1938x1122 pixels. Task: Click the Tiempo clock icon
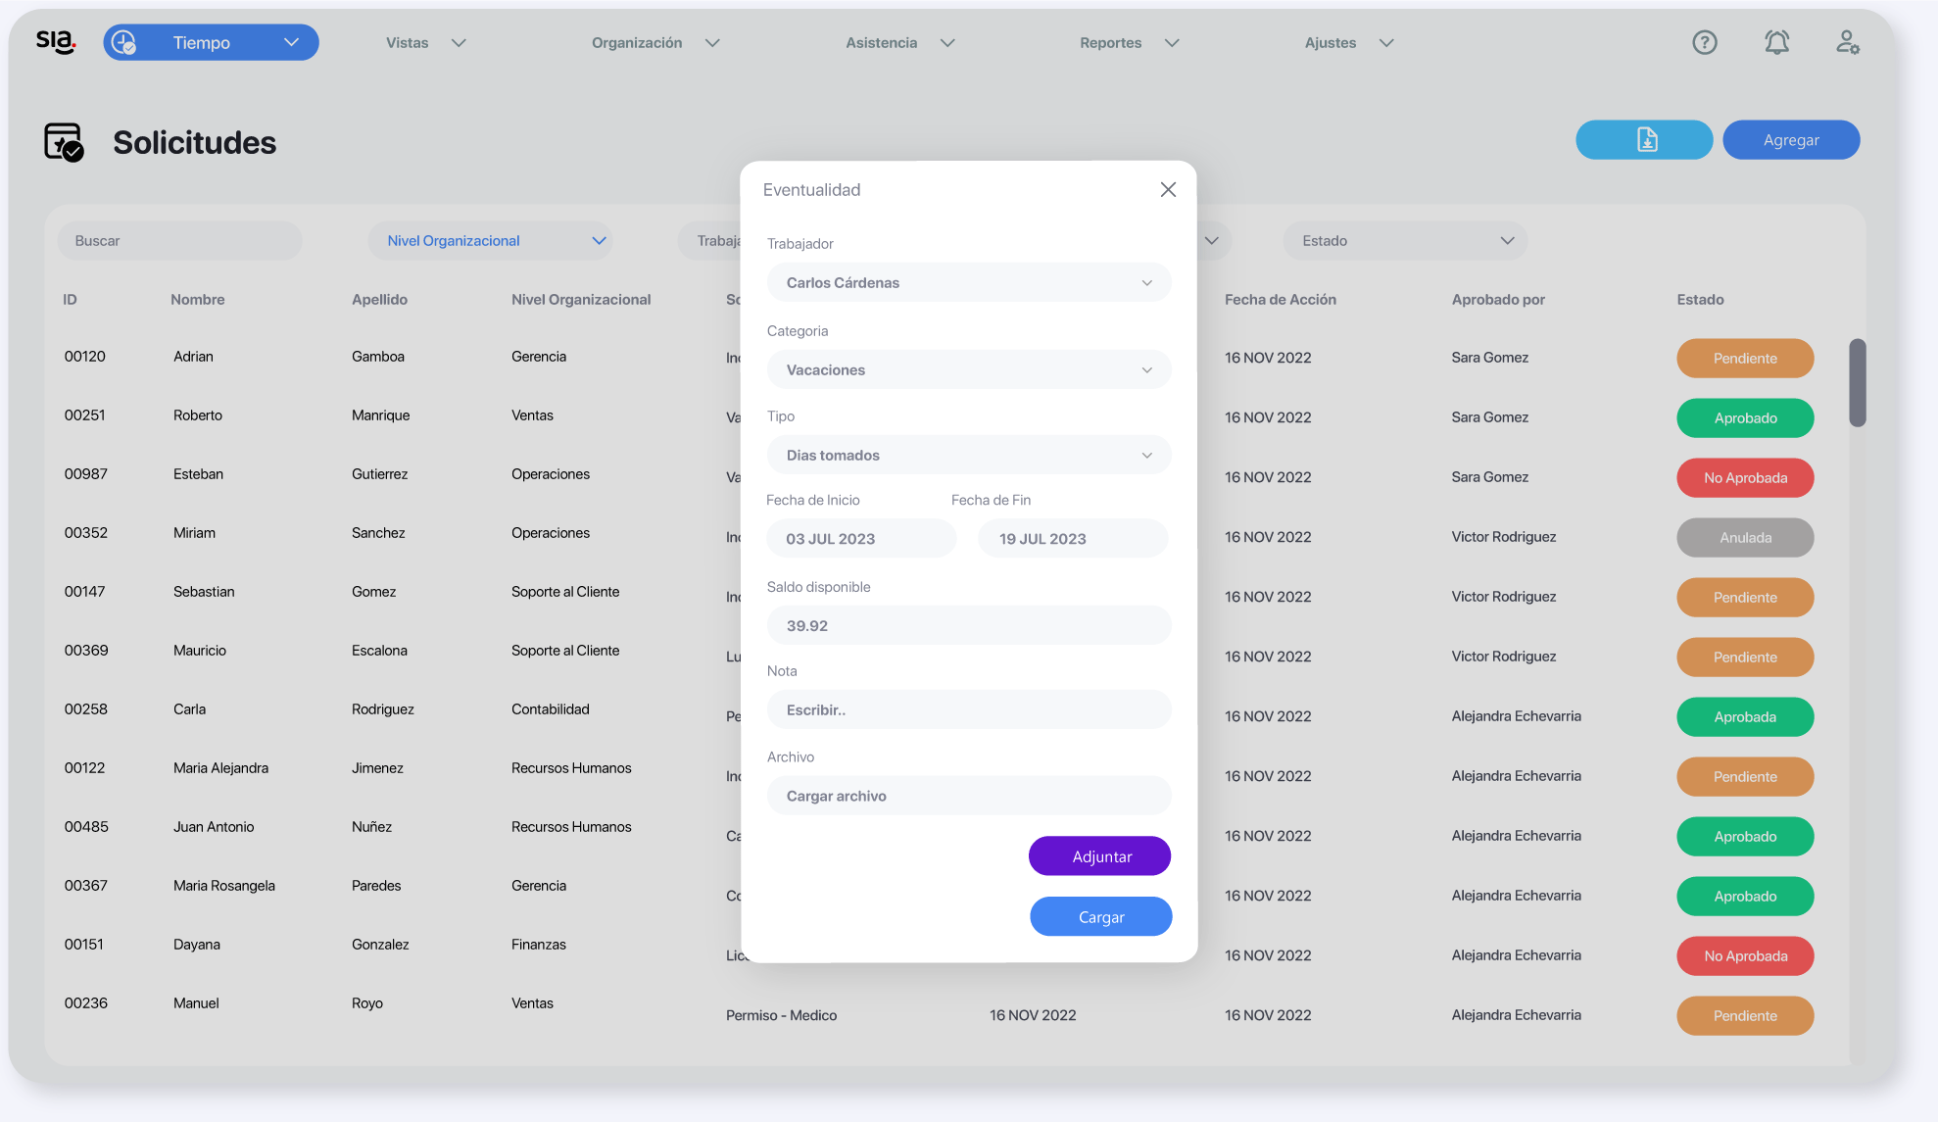coord(124,42)
